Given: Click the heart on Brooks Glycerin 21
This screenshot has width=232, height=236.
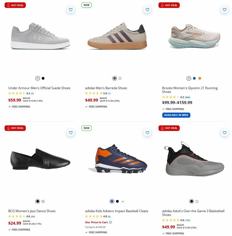Looking at the screenshot, I should (224, 9).
